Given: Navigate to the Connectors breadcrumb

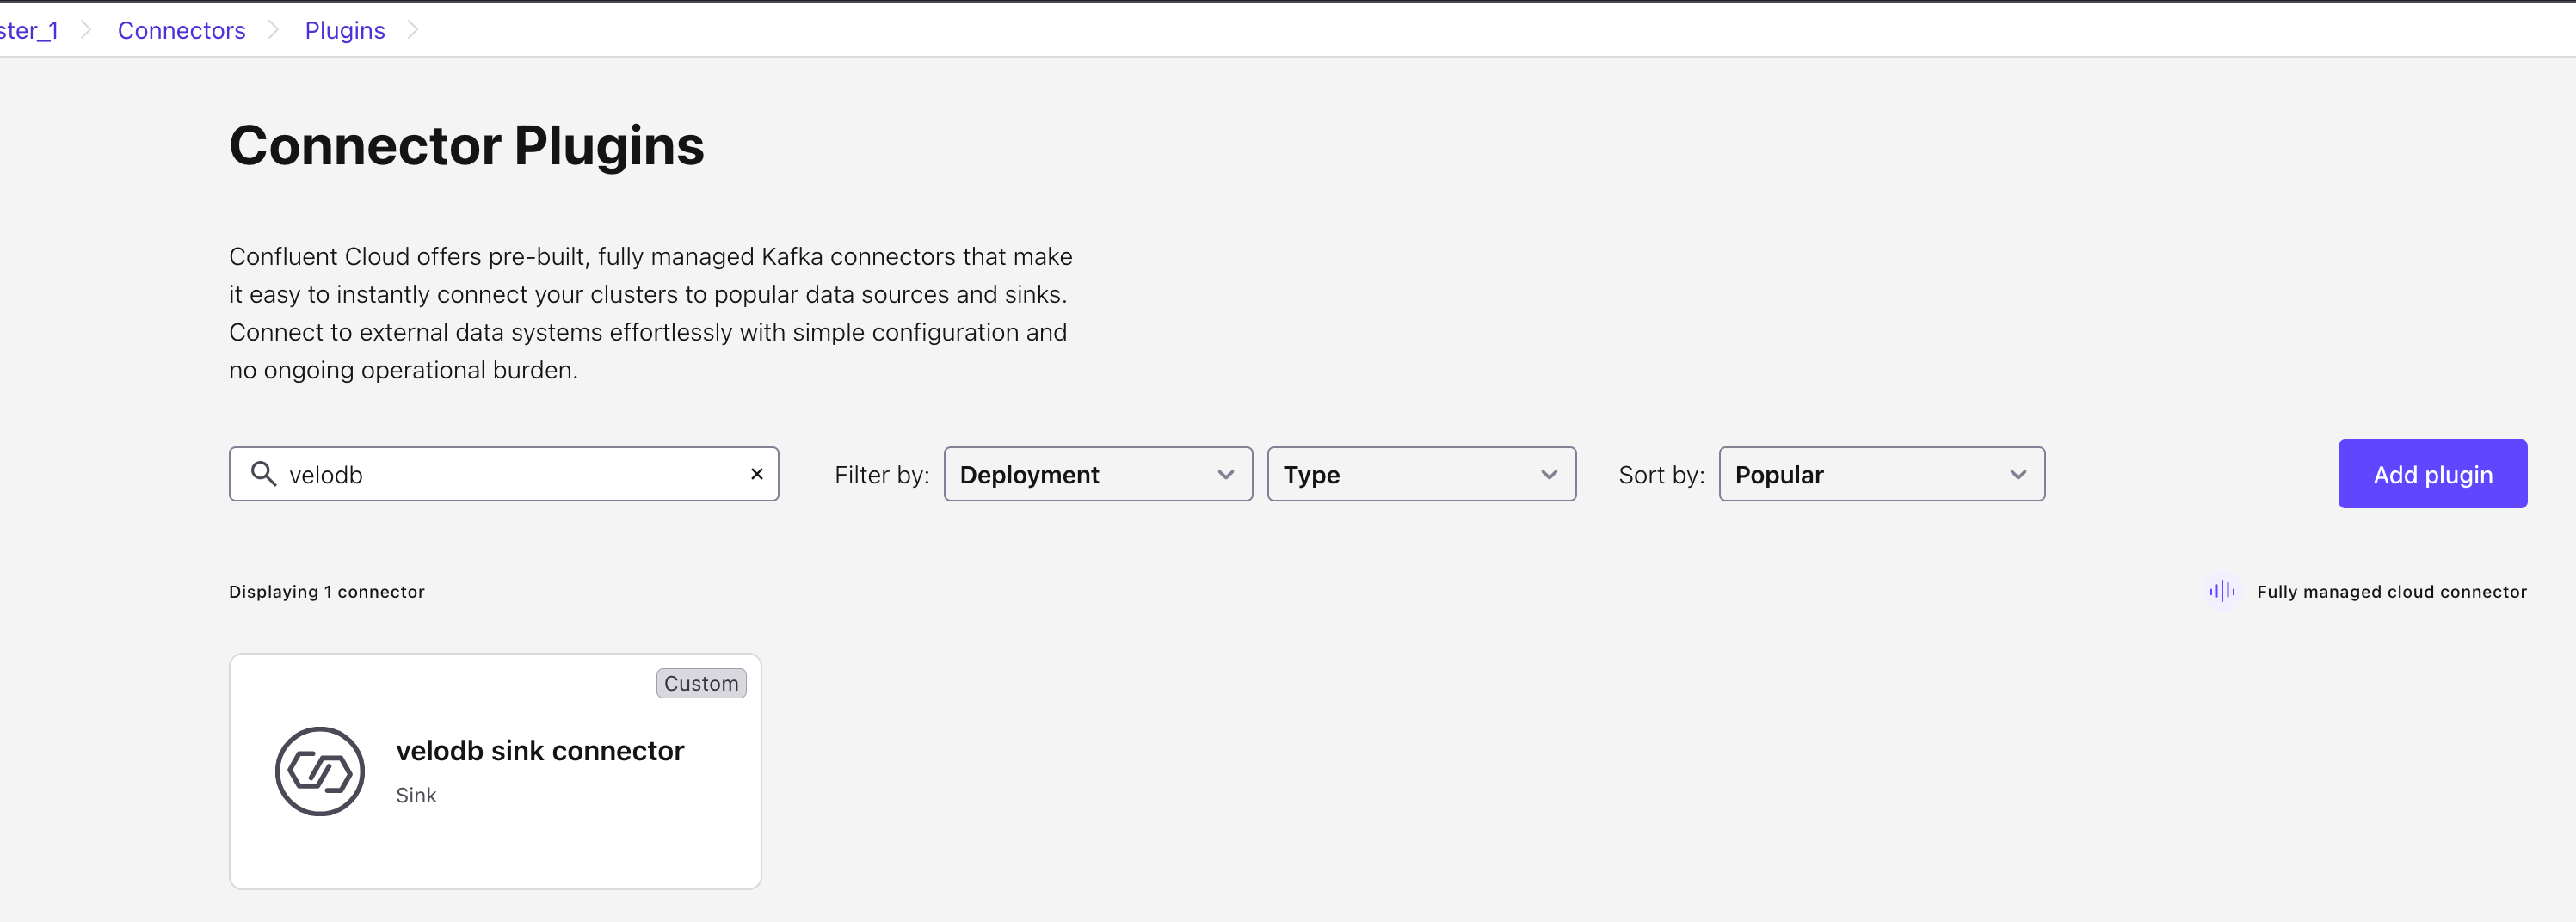Looking at the screenshot, I should 181,30.
